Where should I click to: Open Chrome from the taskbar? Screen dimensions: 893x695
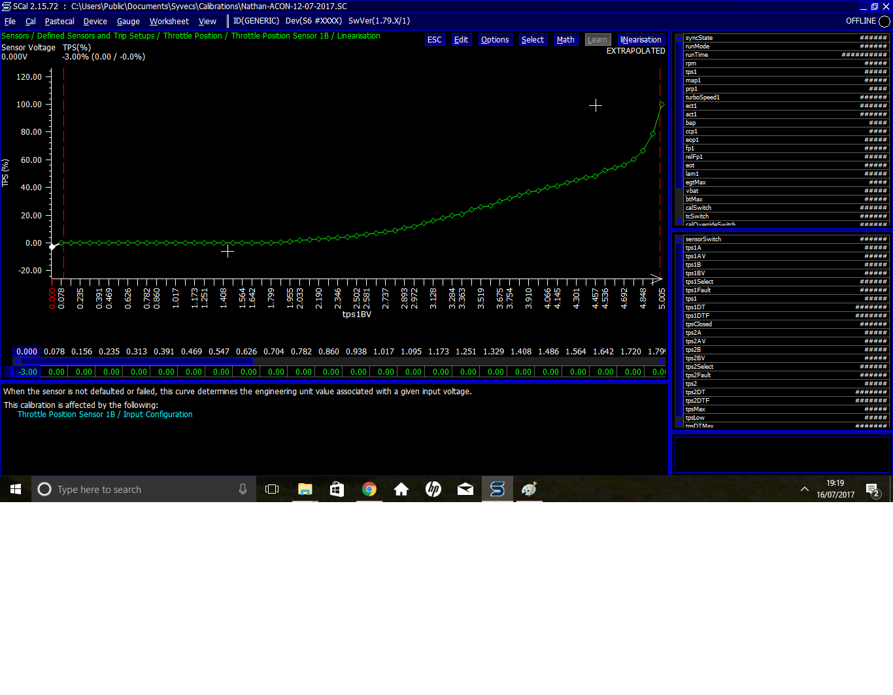[369, 489]
